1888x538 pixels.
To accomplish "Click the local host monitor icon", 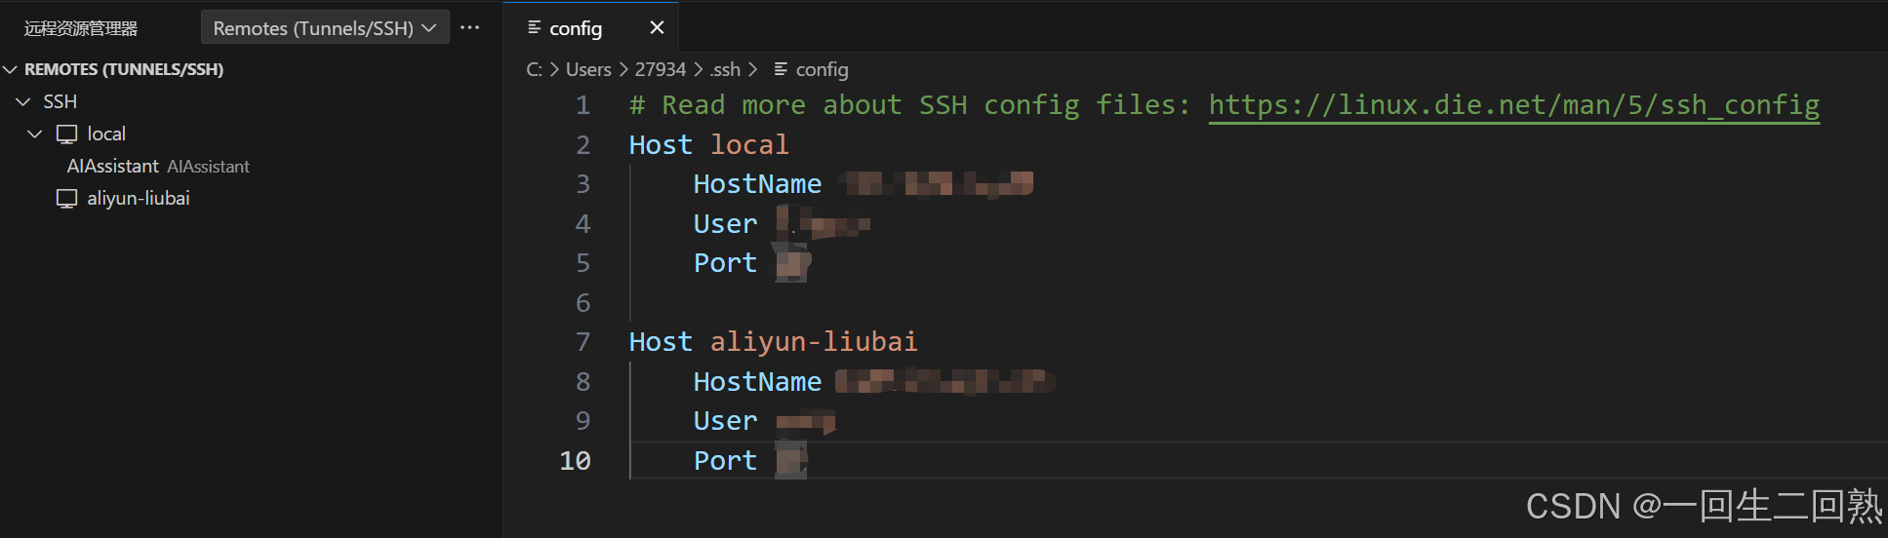I will point(66,134).
